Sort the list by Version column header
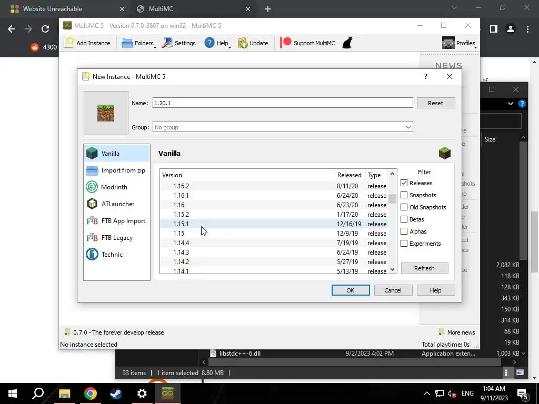539x404 pixels. [247, 175]
